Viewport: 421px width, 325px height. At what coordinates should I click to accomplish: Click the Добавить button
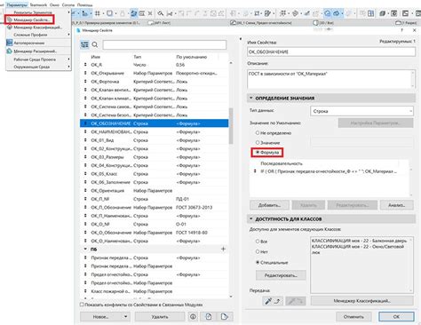pos(269,205)
